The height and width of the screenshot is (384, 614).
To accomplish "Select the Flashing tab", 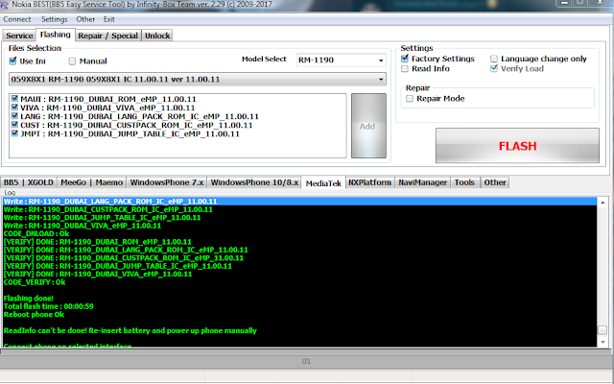I will [56, 35].
